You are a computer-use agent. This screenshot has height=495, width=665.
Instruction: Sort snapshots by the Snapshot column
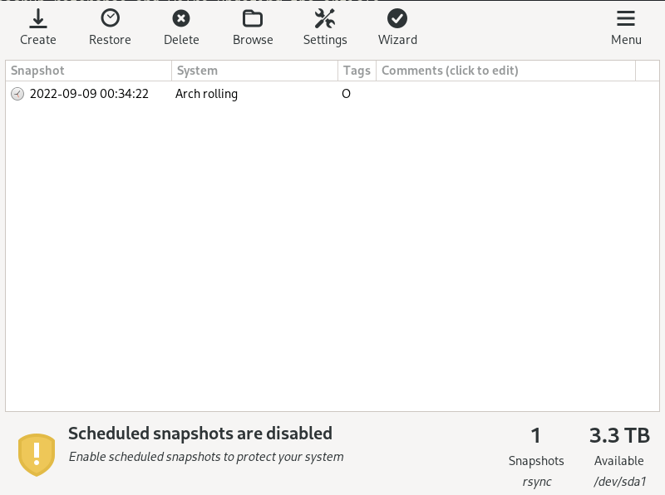tap(37, 71)
